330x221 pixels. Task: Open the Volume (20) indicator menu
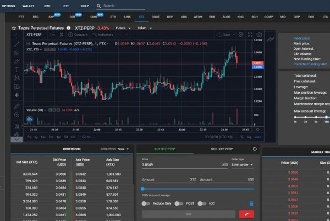point(36,110)
